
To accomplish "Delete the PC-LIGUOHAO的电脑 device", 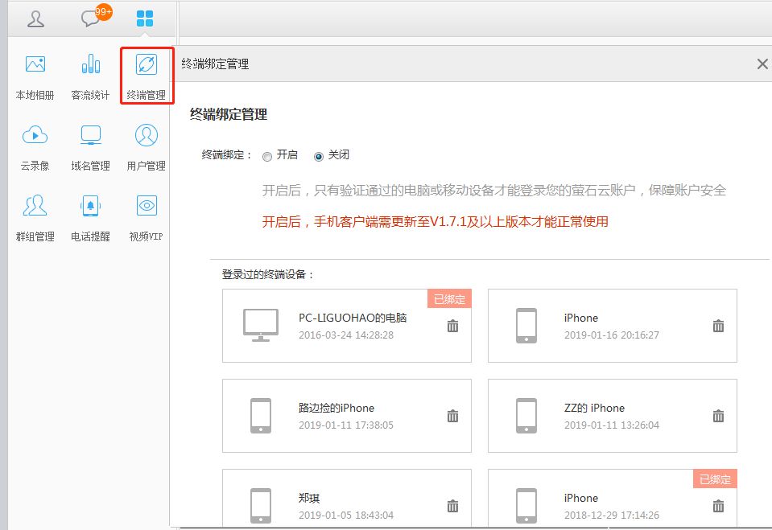I will 452,326.
